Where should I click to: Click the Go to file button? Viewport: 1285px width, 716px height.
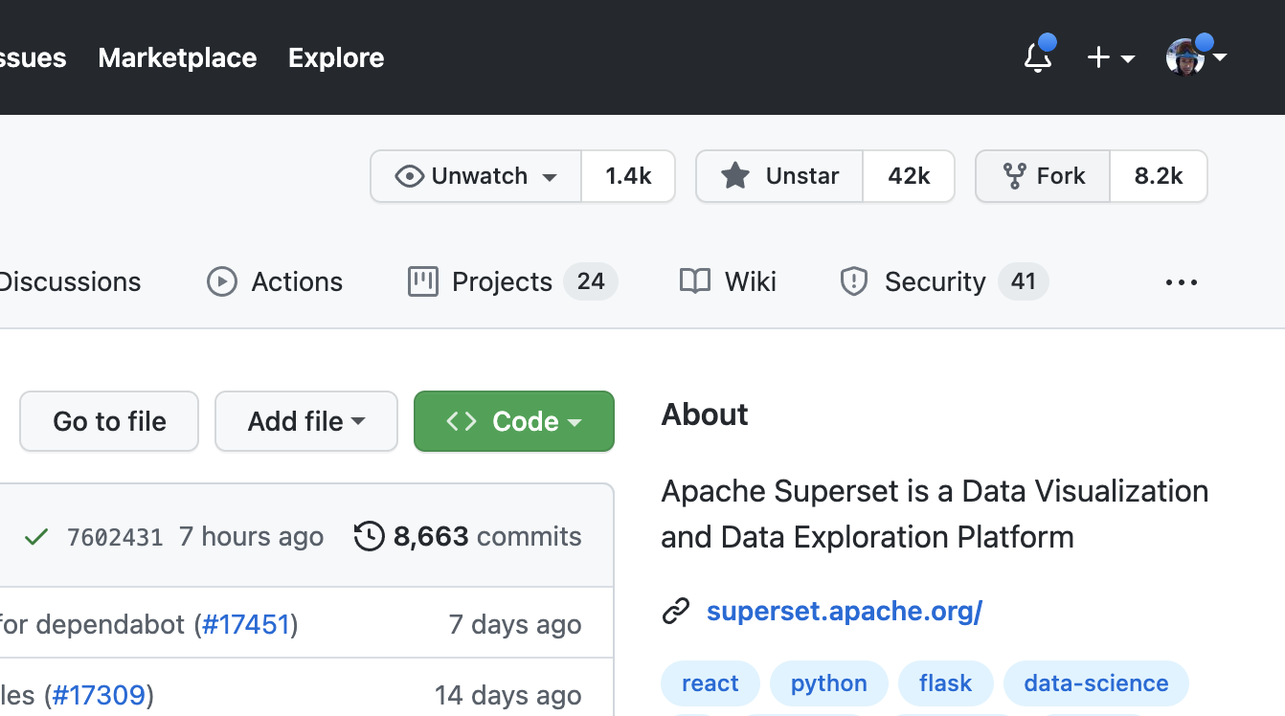coord(109,421)
